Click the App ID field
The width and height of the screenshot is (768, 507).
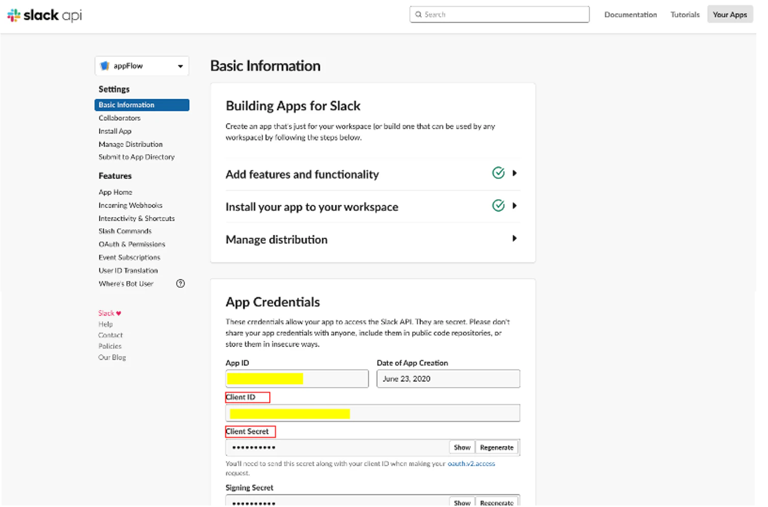pos(297,379)
